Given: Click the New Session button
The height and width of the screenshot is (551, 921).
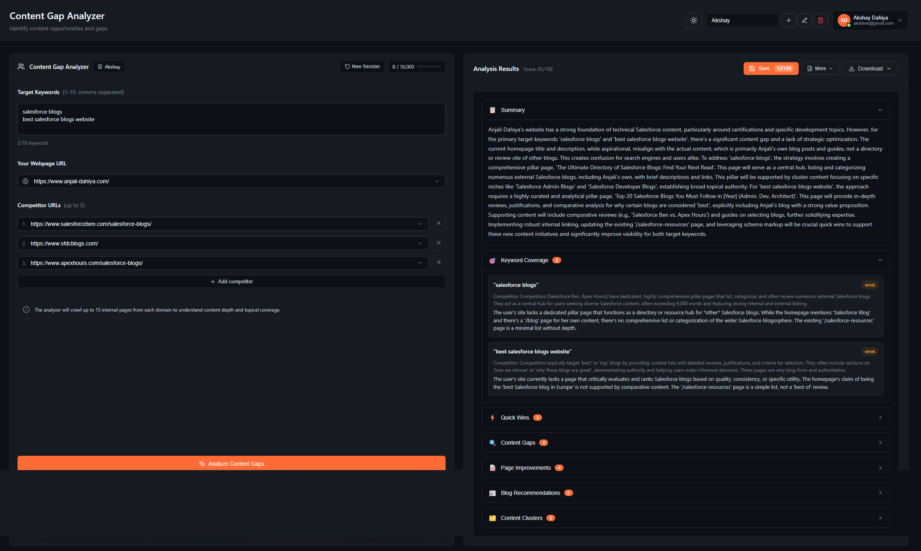Looking at the screenshot, I should click(x=362, y=67).
